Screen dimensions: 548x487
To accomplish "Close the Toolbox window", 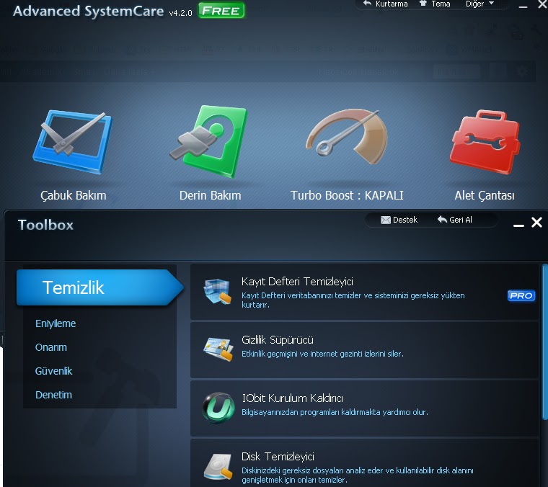I will click(536, 223).
